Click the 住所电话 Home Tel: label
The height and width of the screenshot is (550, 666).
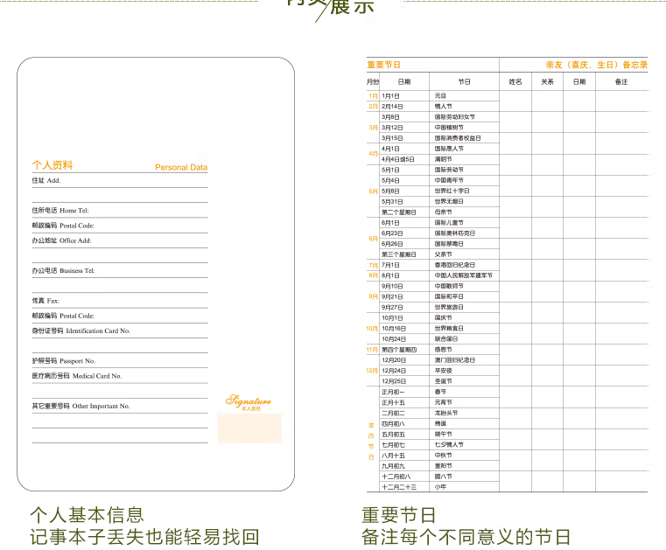pos(60,211)
